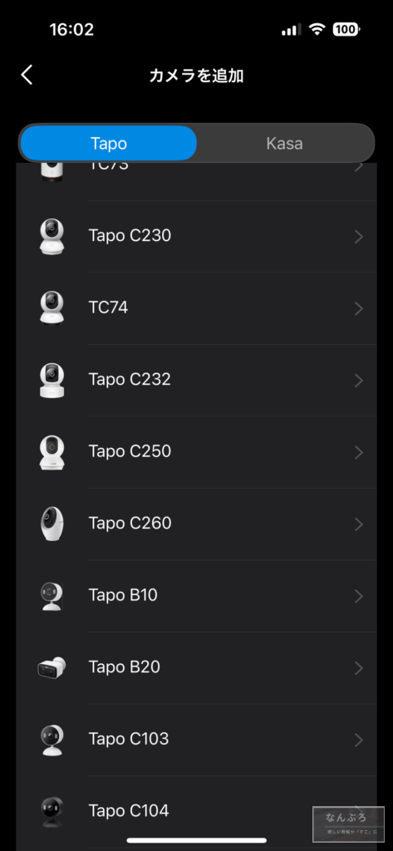
Task: Switch to the Tapo tab
Action: (x=109, y=143)
